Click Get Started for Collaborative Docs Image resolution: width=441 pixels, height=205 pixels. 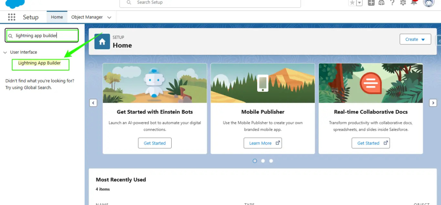click(x=371, y=143)
